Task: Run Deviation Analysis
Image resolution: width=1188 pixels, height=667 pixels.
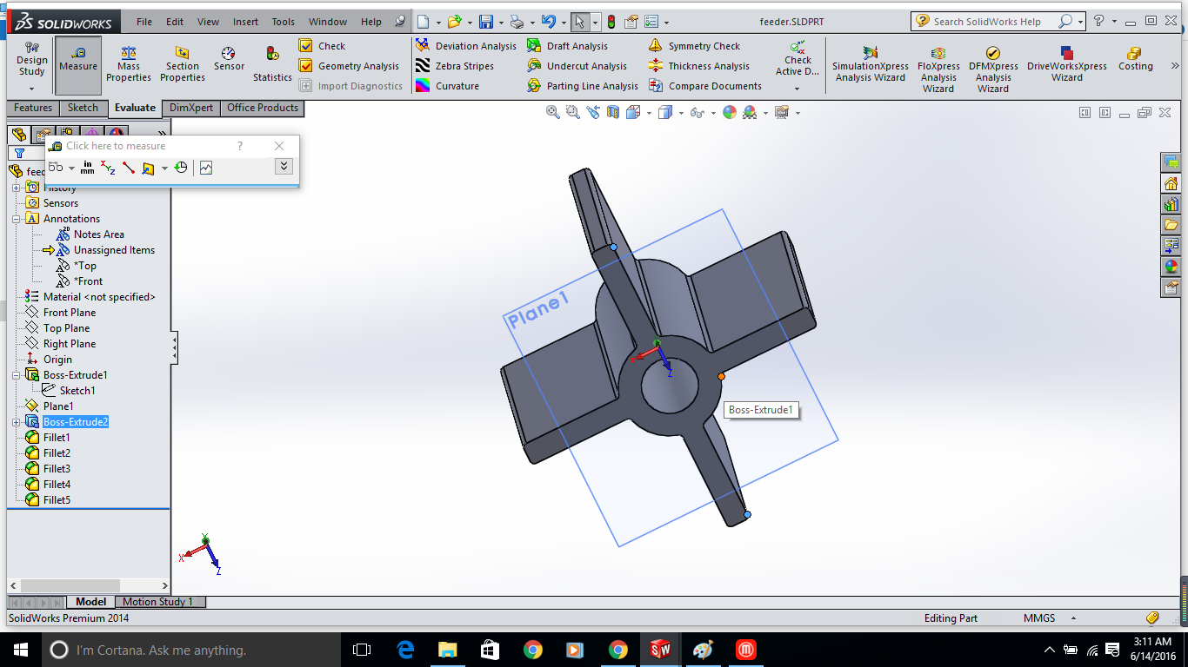Action: [x=465, y=46]
